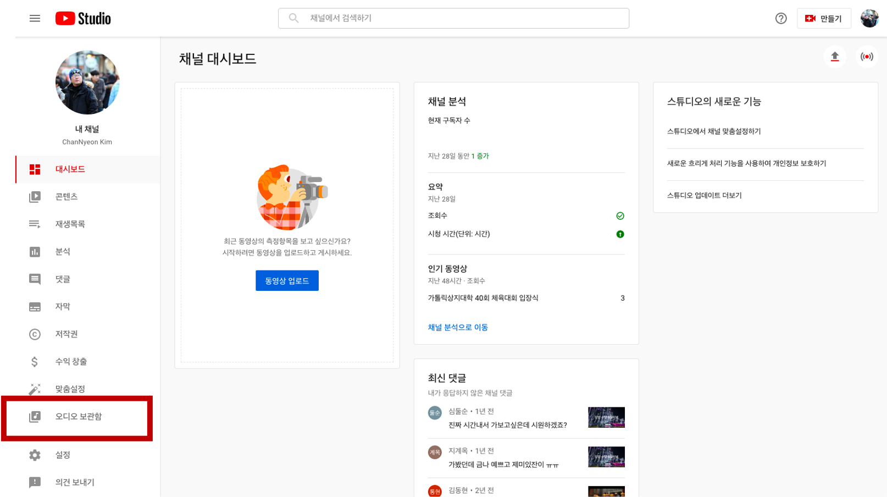The height and width of the screenshot is (497, 887).
Task: Click video thumbnail beside 심둘순 comment
Action: click(606, 417)
